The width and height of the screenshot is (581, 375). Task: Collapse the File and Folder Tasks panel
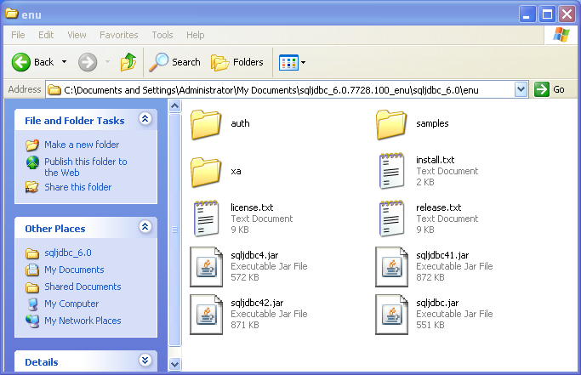pos(145,118)
